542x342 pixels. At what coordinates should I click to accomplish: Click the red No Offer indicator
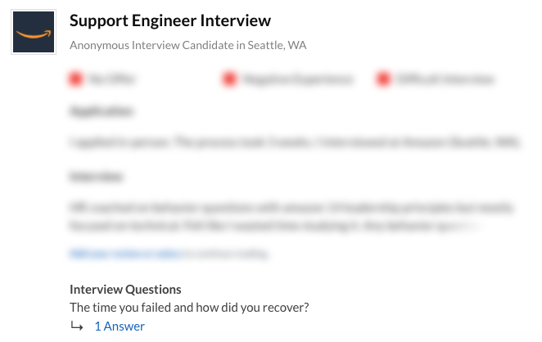tap(76, 79)
